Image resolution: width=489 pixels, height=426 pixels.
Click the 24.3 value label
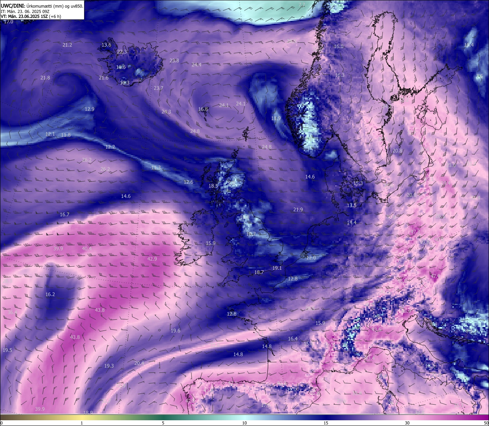point(166,112)
